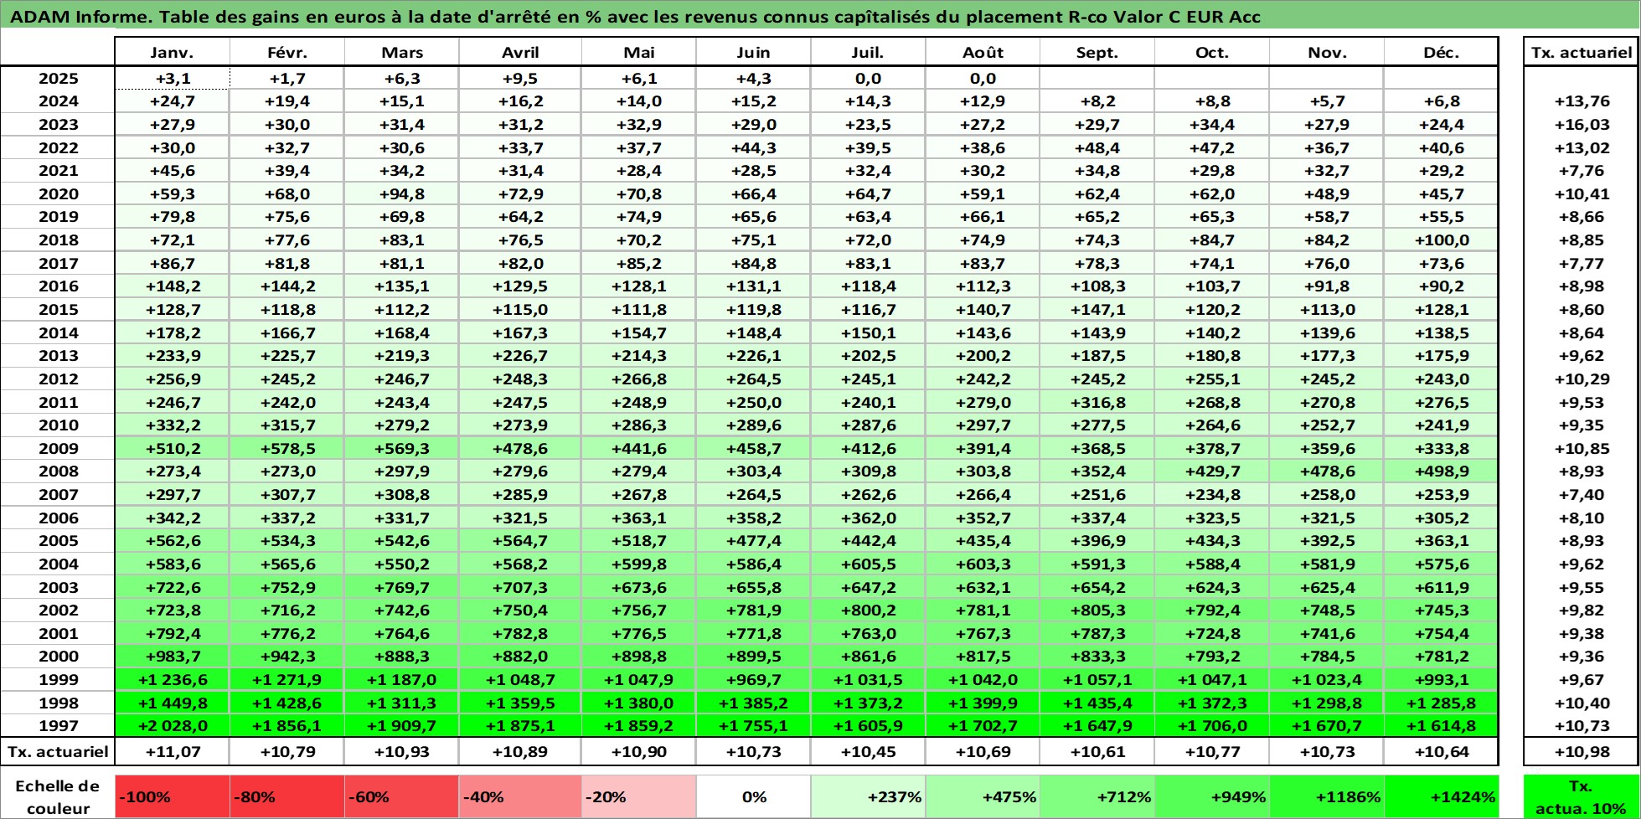Click the +1 614,8 cell in Déc. 1997
Screen dimensions: 1641x819
[1442, 726]
